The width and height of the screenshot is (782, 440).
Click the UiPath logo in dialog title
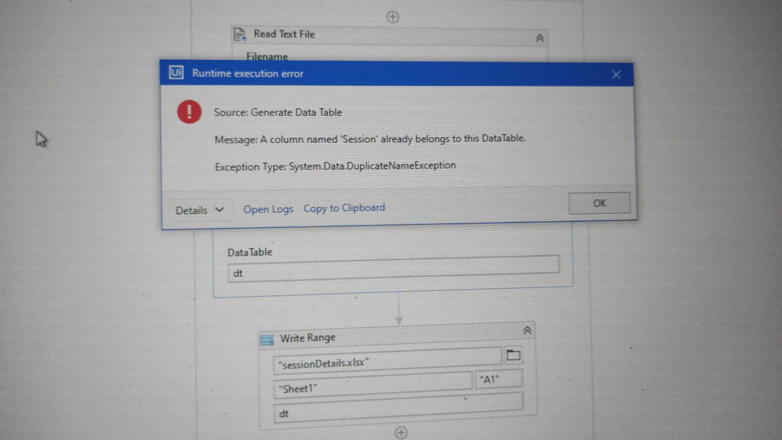[177, 73]
